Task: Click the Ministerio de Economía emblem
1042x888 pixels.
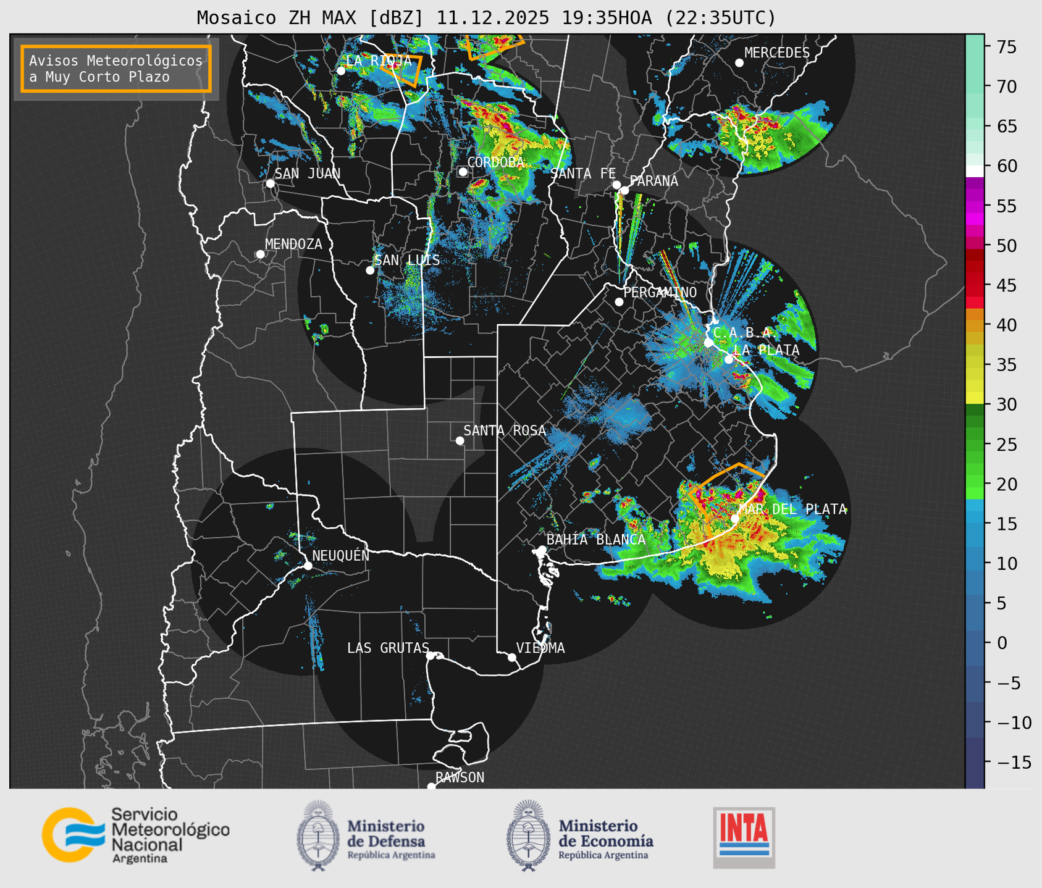Action: (x=529, y=836)
